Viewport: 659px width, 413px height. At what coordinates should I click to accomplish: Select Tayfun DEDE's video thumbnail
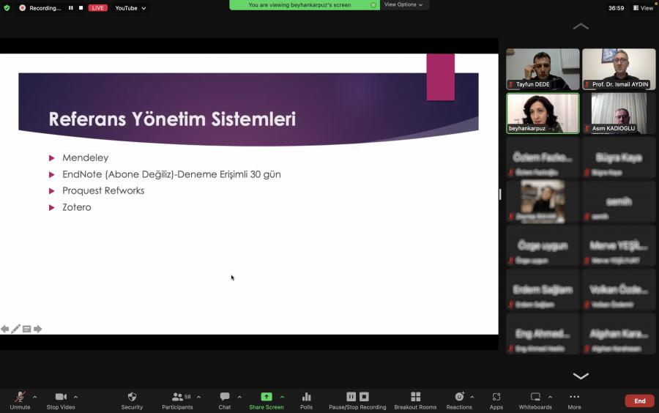(543, 69)
